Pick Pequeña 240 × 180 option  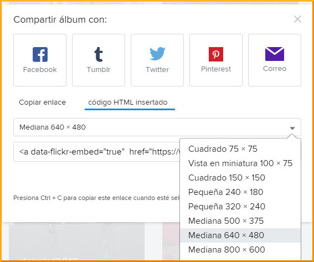tap(240, 192)
